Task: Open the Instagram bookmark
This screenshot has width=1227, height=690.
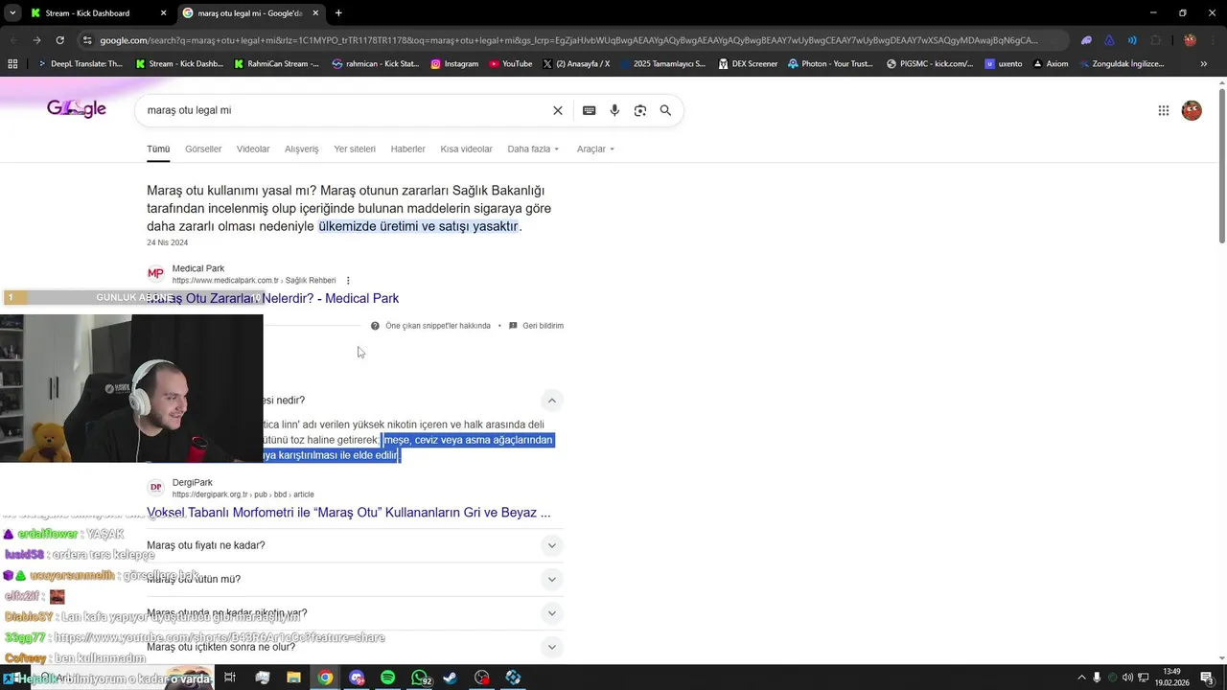Action: (x=453, y=64)
